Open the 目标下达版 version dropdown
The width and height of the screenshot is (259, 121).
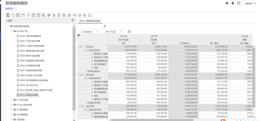click(114, 31)
